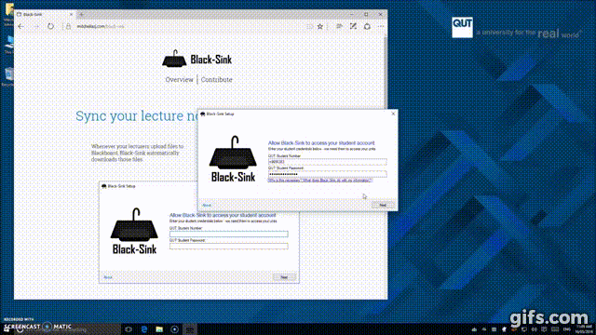Open the Overview page link
596x335 pixels.
click(x=179, y=80)
